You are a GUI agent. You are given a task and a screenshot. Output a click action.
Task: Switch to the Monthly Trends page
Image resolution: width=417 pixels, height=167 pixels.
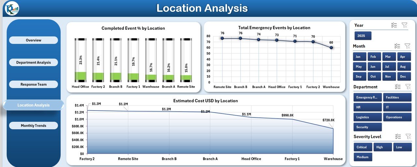click(x=34, y=126)
